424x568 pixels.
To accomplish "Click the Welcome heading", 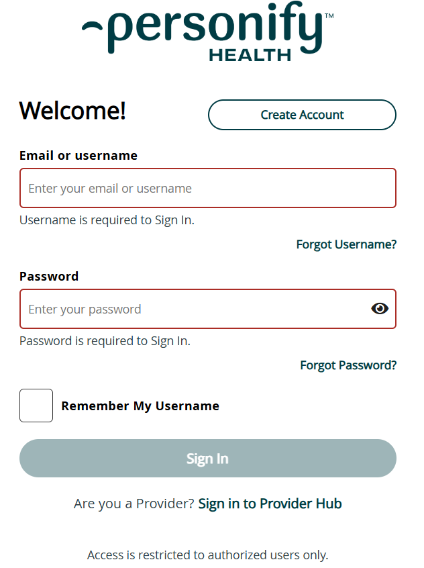I will (x=72, y=111).
